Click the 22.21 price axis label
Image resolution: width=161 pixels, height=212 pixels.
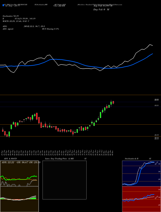click(156, 105)
